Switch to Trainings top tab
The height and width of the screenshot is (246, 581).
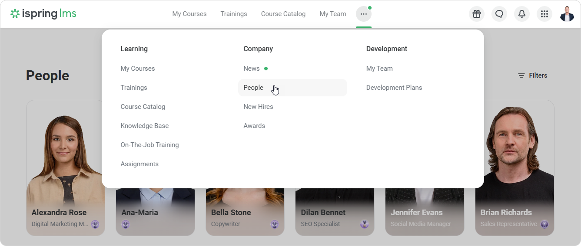[x=233, y=14]
